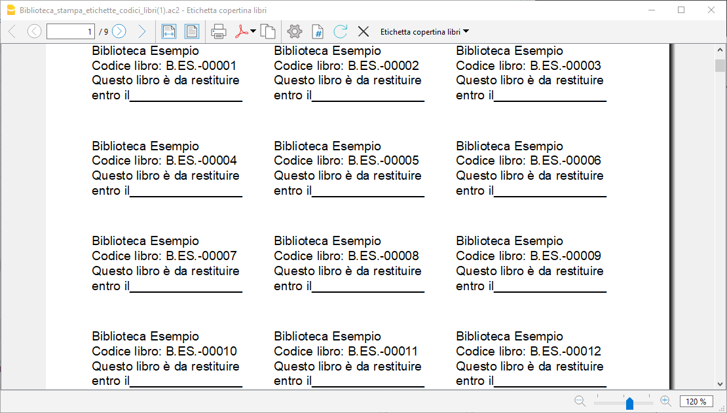
Task: Click the vertical scrollbar thumb
Action: coord(720,66)
